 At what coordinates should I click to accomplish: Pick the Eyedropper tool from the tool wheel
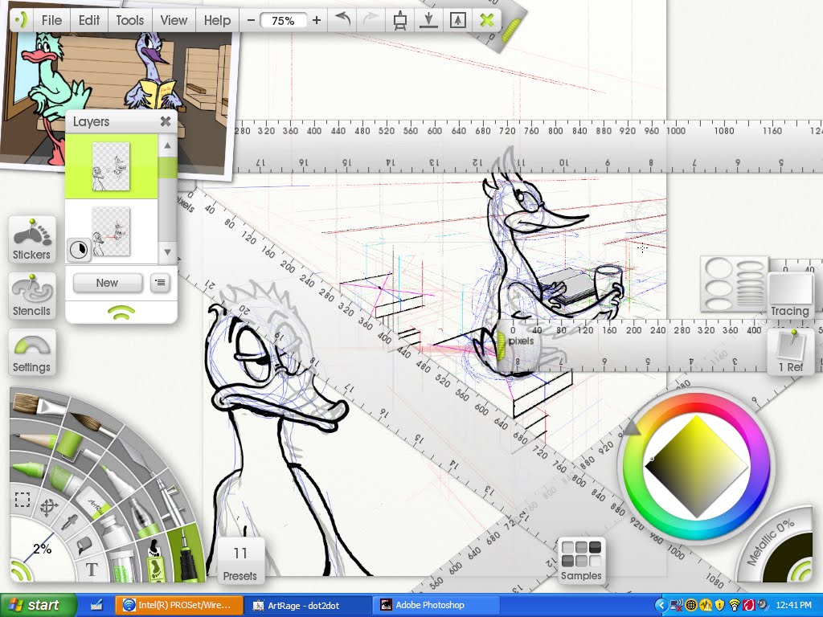(70, 522)
